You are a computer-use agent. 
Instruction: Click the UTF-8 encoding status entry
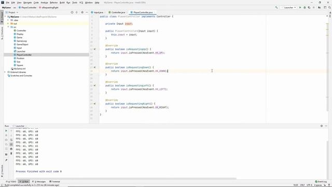[309, 185]
